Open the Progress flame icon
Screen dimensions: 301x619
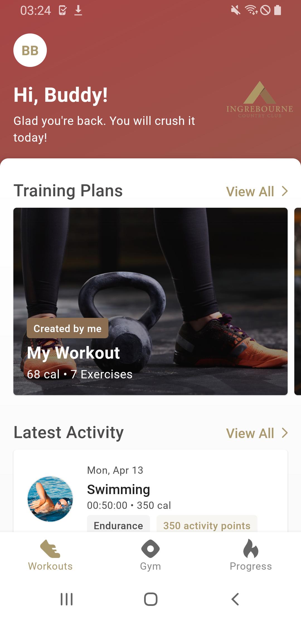pos(251,548)
